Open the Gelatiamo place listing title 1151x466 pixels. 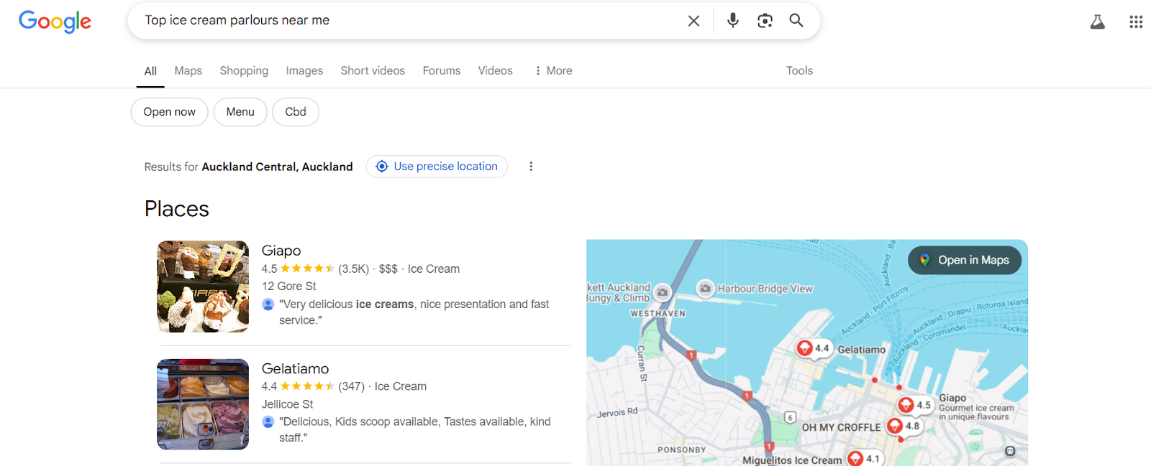[295, 368]
